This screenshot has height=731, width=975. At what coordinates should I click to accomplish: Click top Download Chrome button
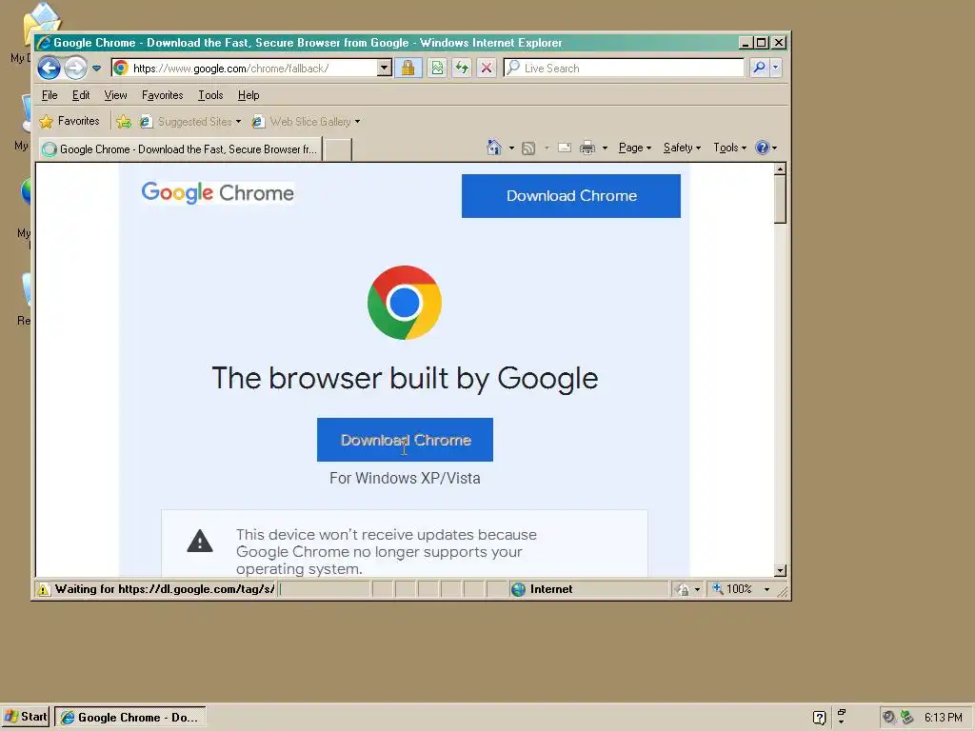click(571, 196)
